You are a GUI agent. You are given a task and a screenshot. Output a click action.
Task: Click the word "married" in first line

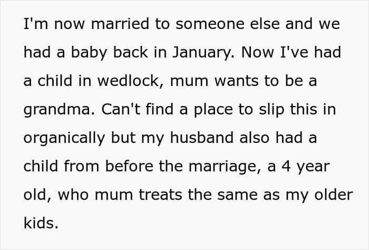[x=120, y=24]
